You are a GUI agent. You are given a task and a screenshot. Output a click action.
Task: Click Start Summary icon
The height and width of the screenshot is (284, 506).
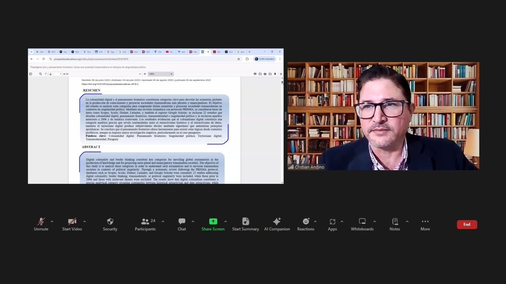point(245,221)
